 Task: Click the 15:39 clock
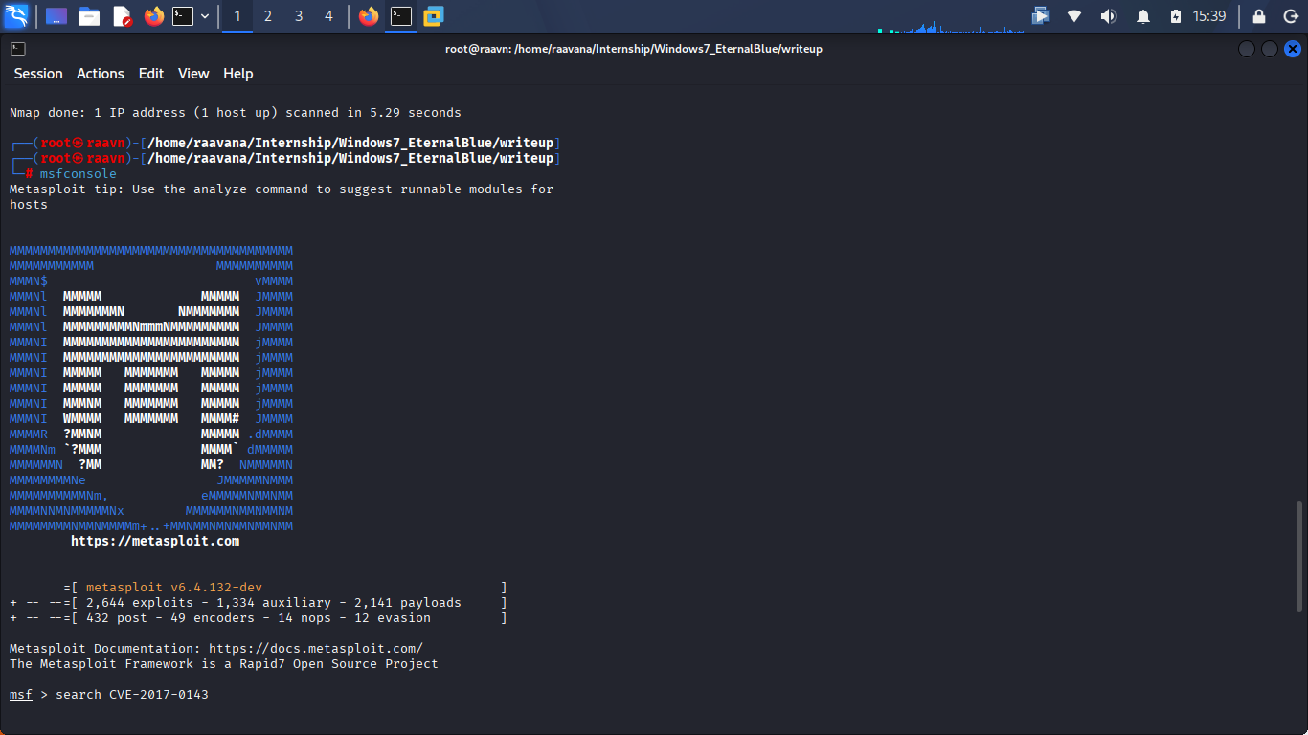pyautogui.click(x=1209, y=16)
